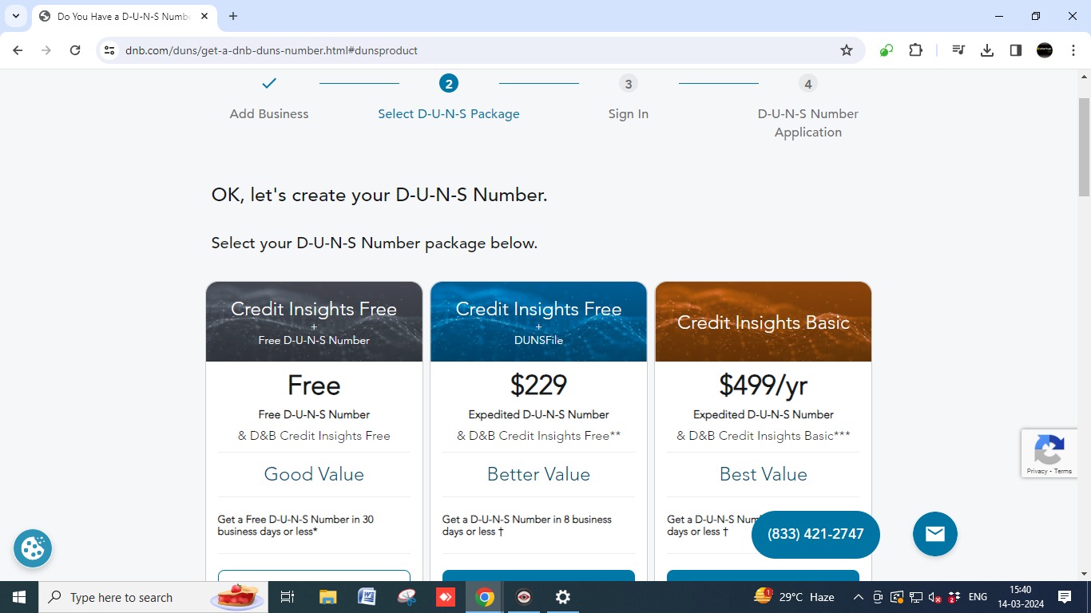Open the floating email contact button
The image size is (1091, 613).
point(934,534)
